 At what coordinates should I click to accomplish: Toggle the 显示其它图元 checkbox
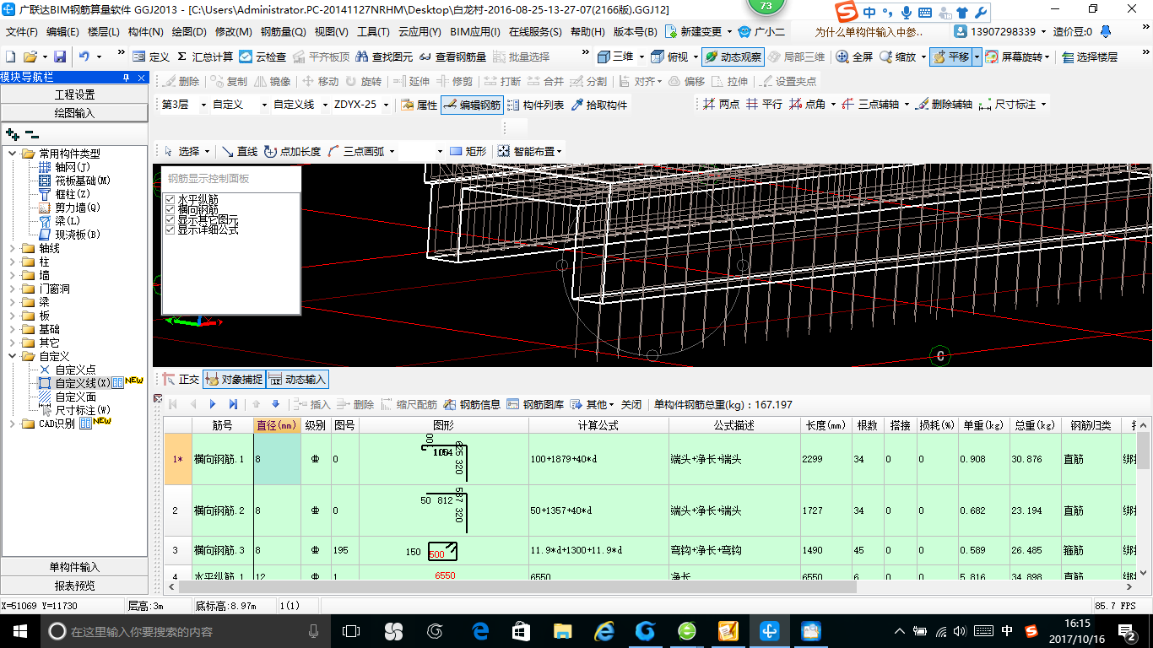[170, 219]
